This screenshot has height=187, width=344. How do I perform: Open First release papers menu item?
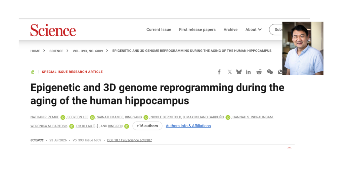click(x=197, y=29)
